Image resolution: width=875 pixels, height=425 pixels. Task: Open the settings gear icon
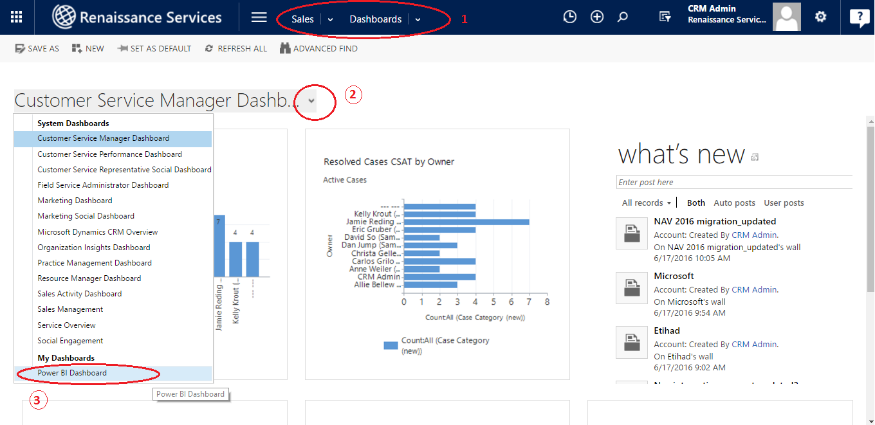tap(820, 17)
